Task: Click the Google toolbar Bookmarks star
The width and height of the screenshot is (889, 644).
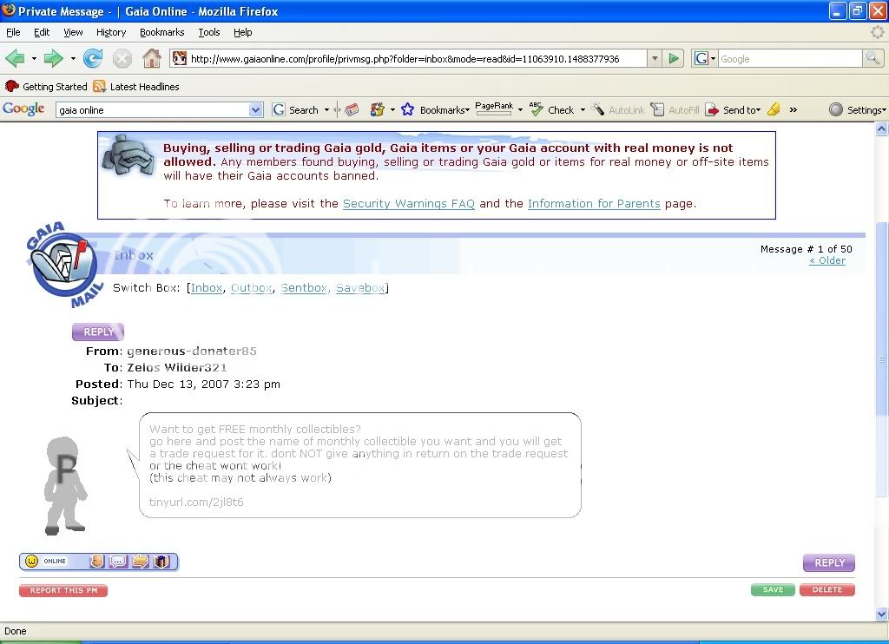Action: tap(406, 109)
